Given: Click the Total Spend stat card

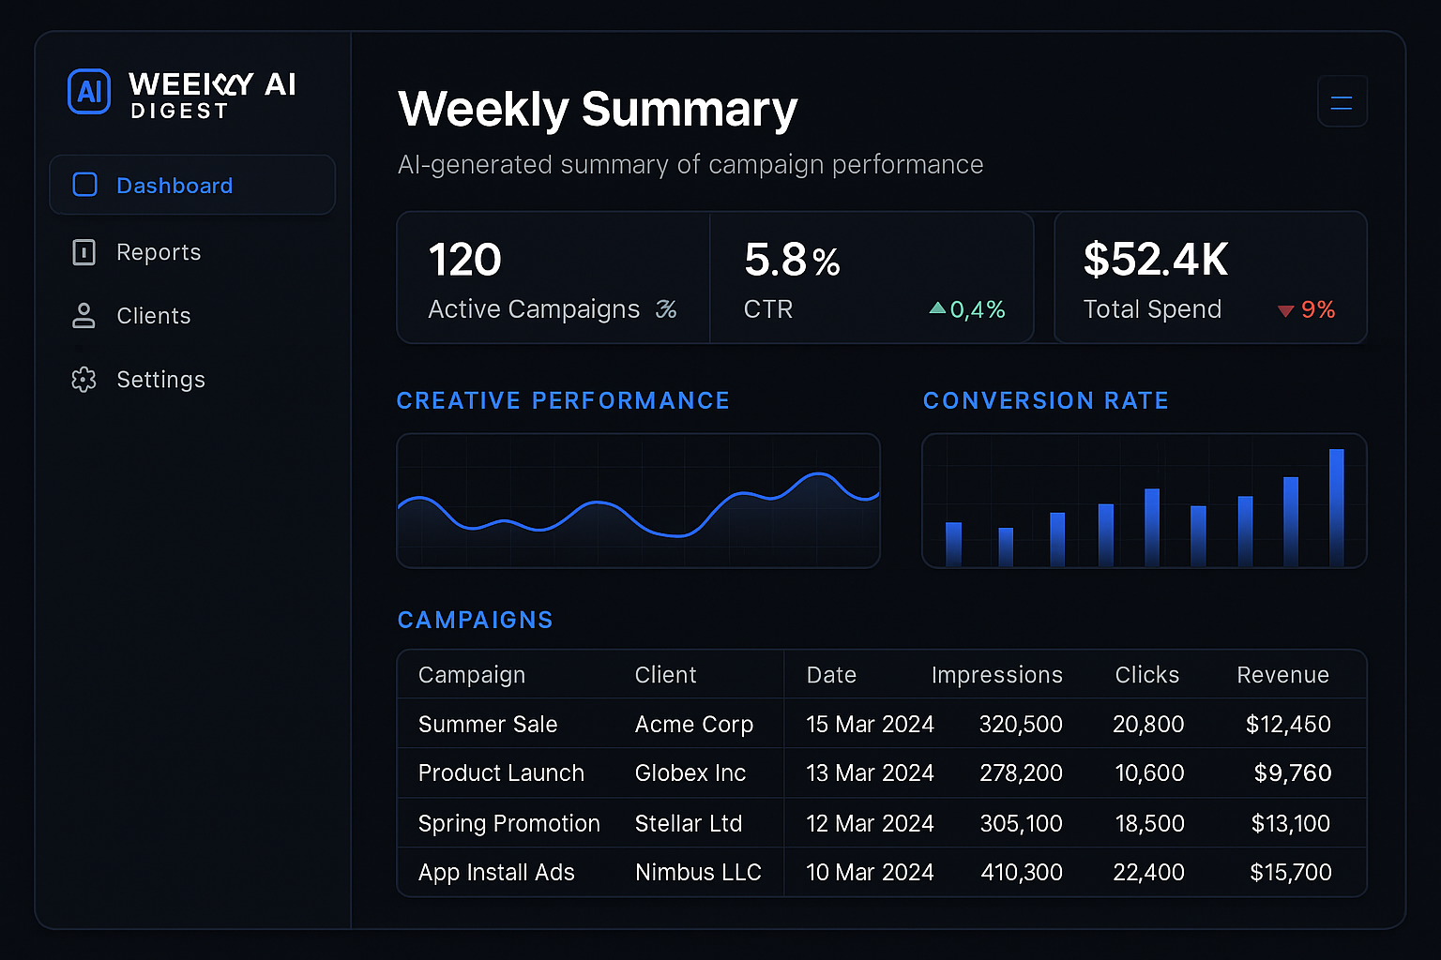Looking at the screenshot, I should (1210, 277).
